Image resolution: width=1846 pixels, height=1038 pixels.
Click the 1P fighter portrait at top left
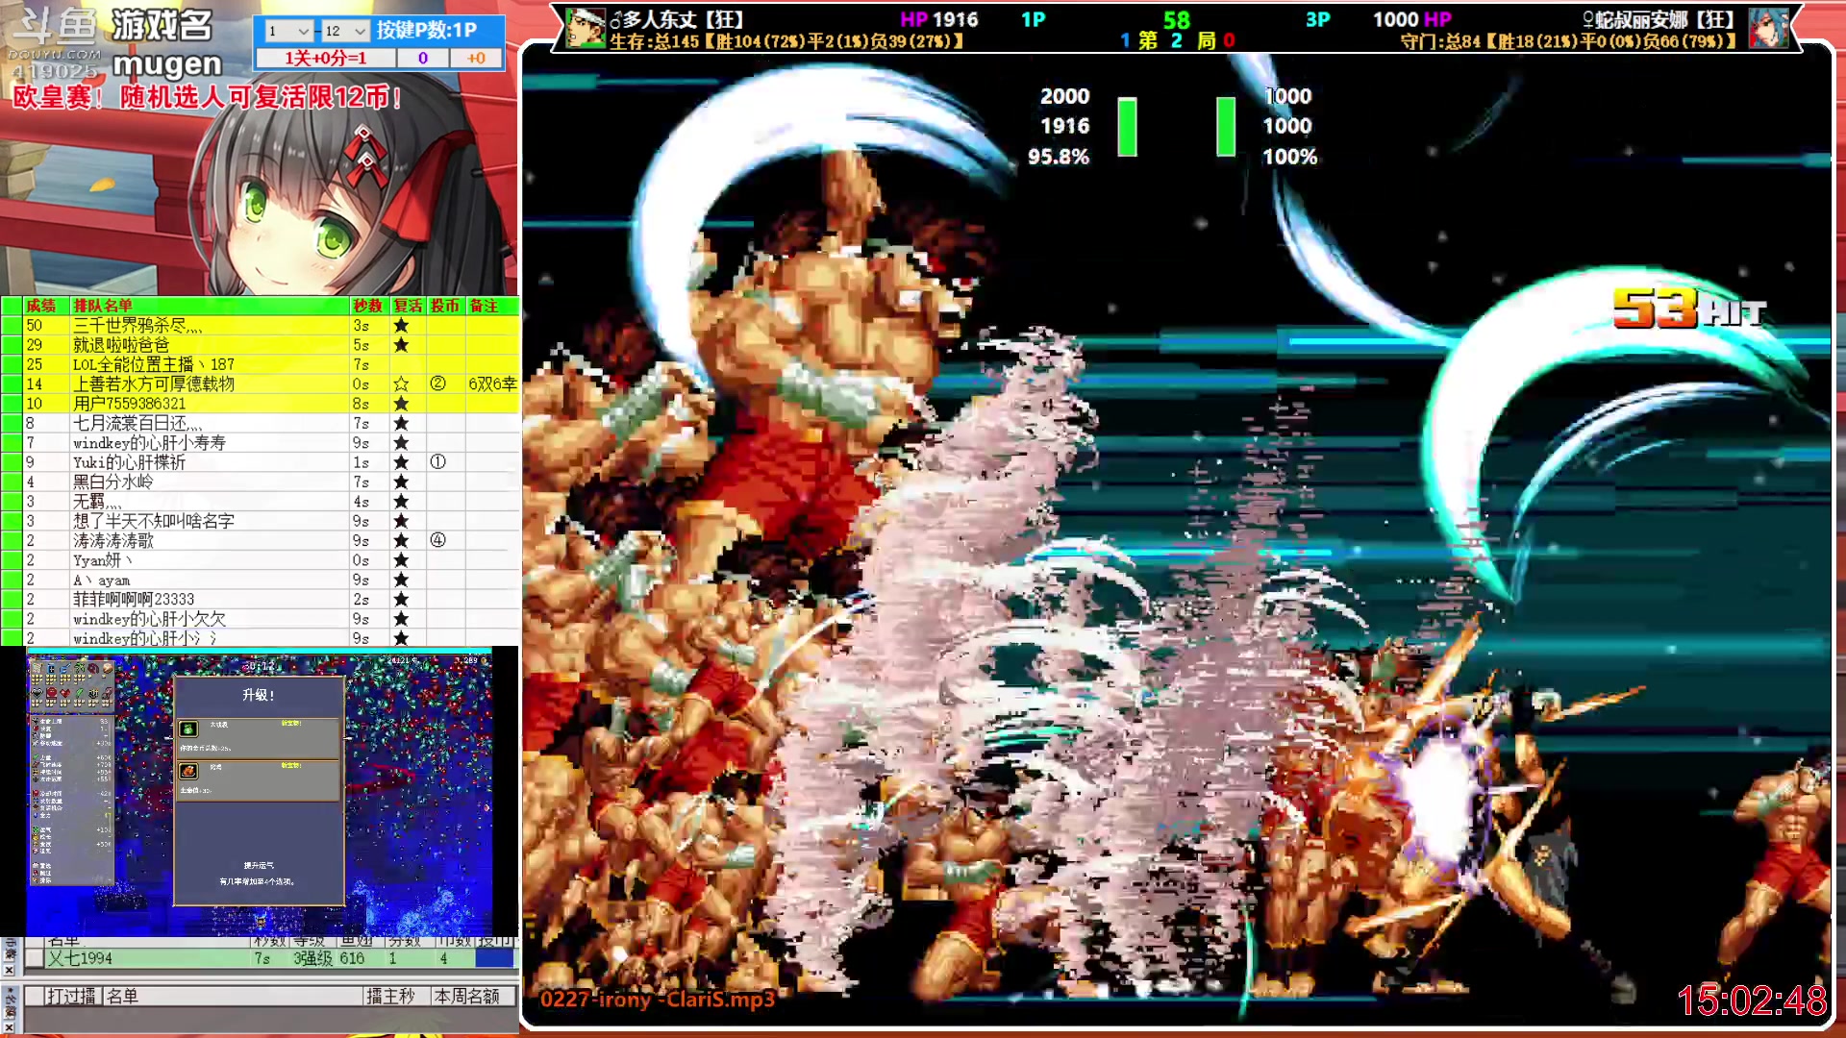(585, 29)
